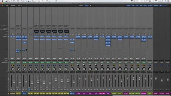Viewport: 171px width, 96px height.
Task: Open the mixer Options dropdown menu
Action: click(x=13, y=6)
